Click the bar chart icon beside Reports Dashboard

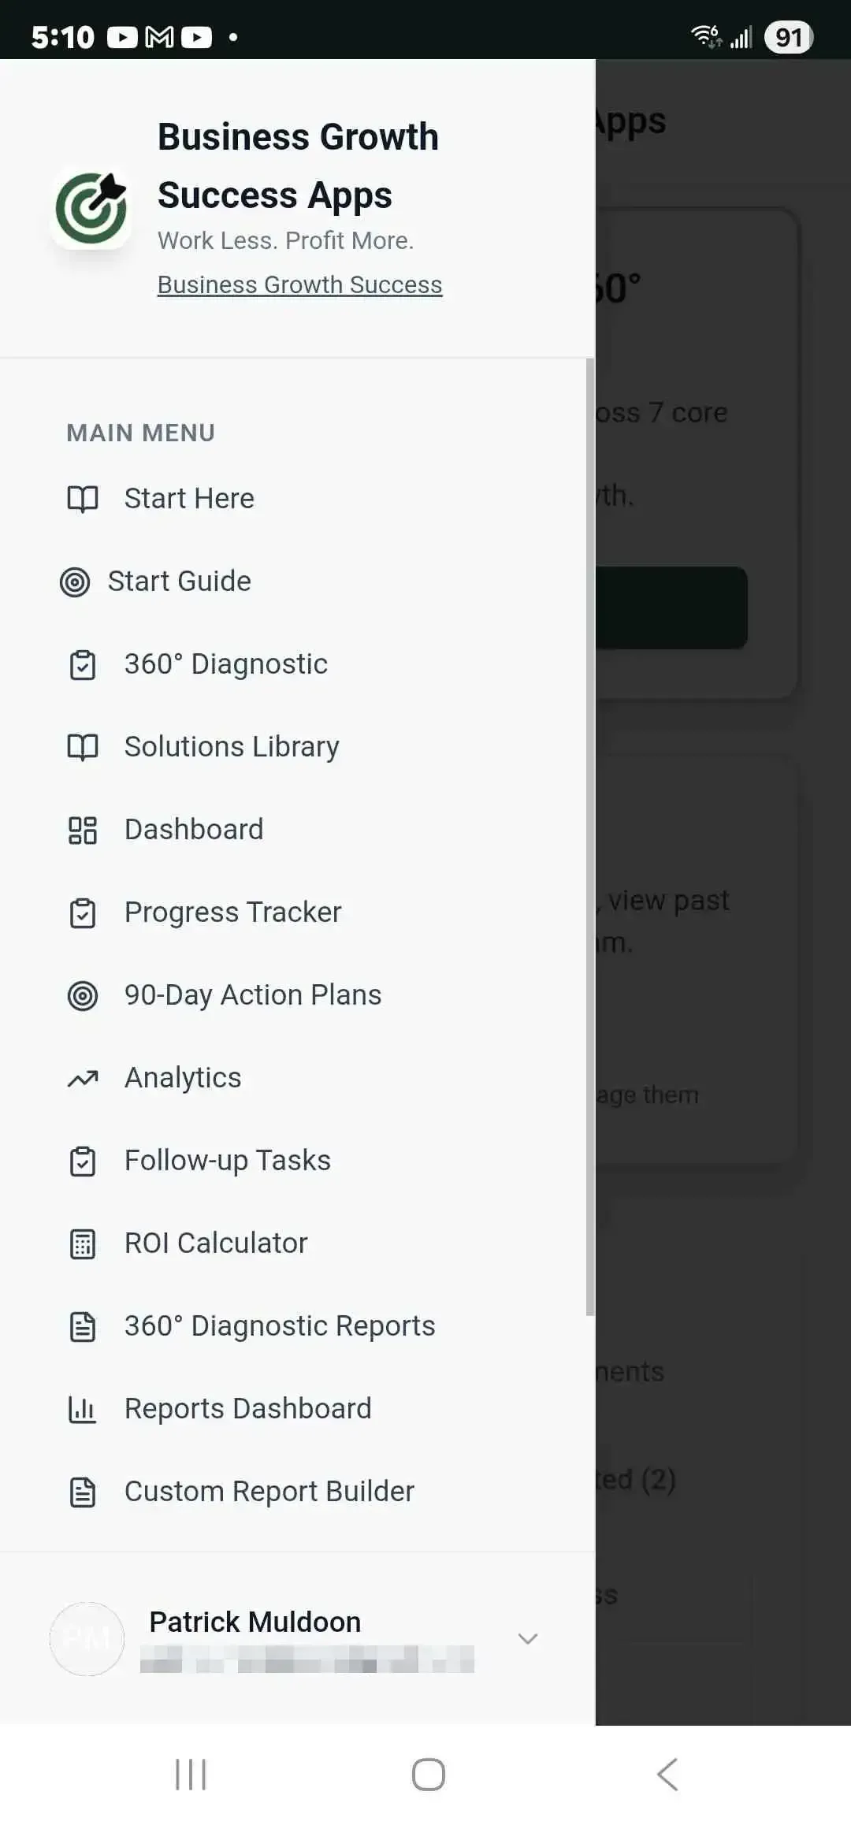pyautogui.click(x=83, y=1409)
